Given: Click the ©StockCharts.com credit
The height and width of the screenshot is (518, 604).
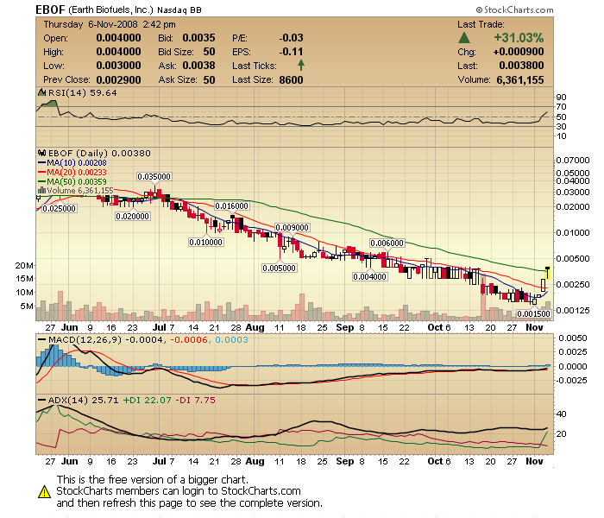Looking at the screenshot, I should point(514,9).
